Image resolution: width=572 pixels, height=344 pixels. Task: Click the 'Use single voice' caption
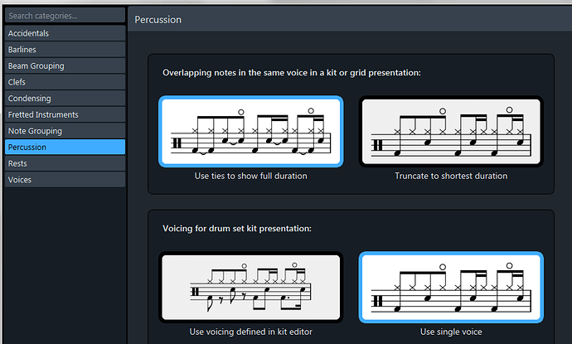(450, 332)
